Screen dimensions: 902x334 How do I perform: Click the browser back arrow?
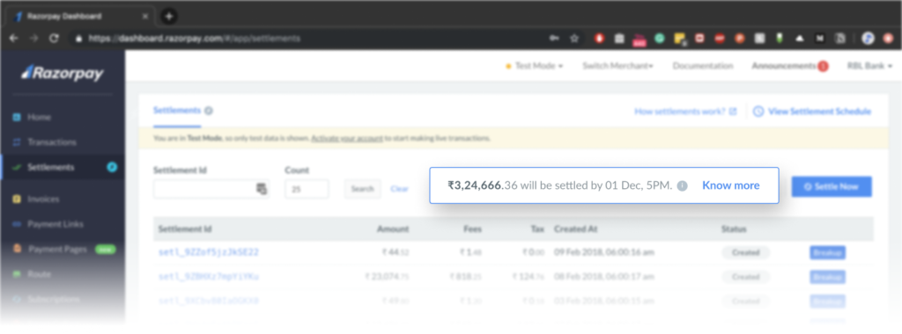14,39
